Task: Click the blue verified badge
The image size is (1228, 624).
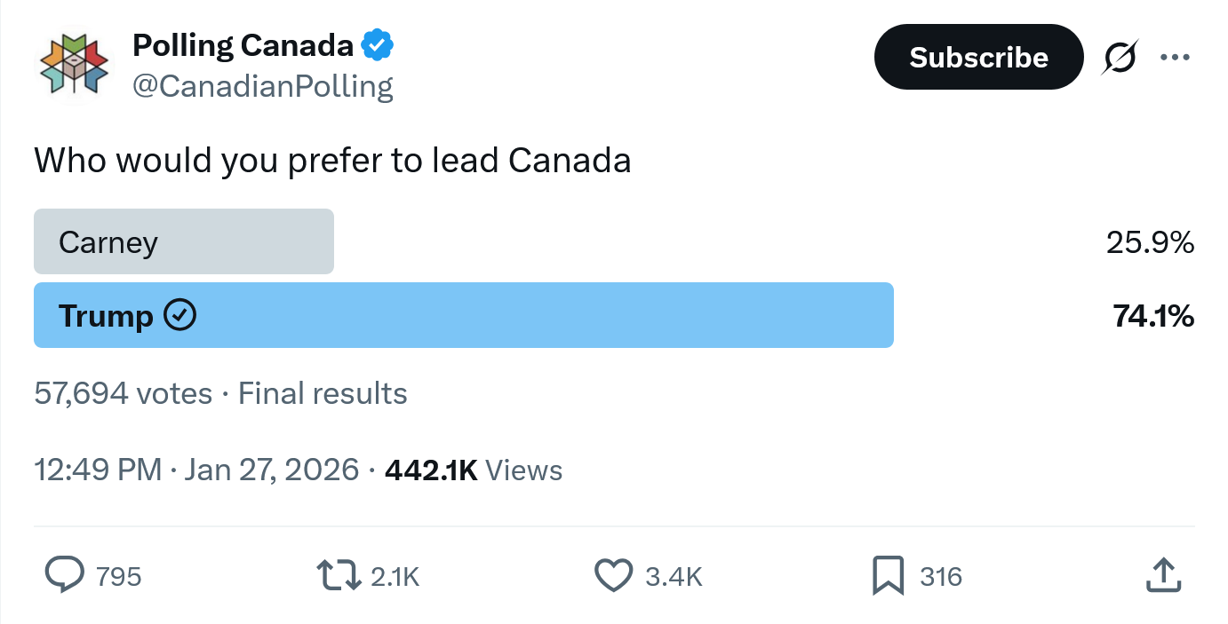Action: click(378, 44)
